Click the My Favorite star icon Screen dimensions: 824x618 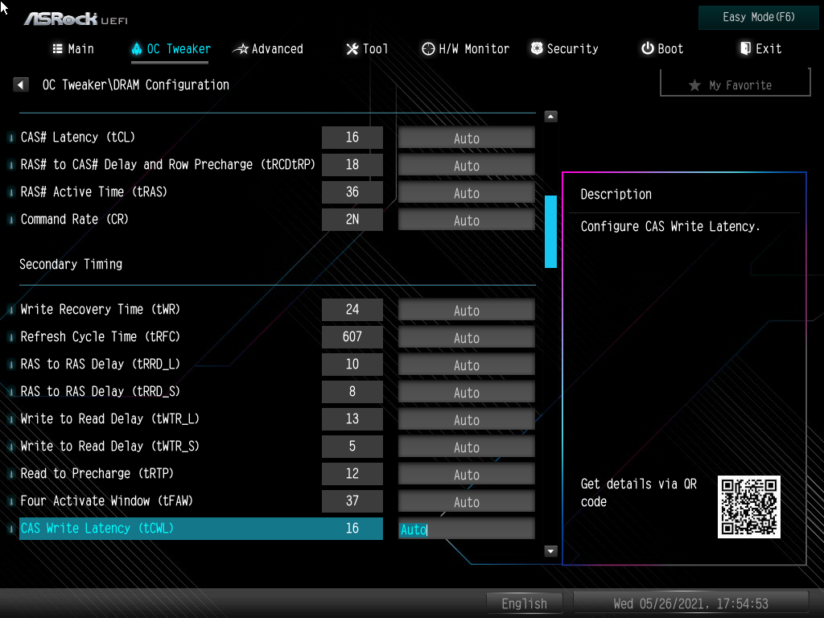695,85
